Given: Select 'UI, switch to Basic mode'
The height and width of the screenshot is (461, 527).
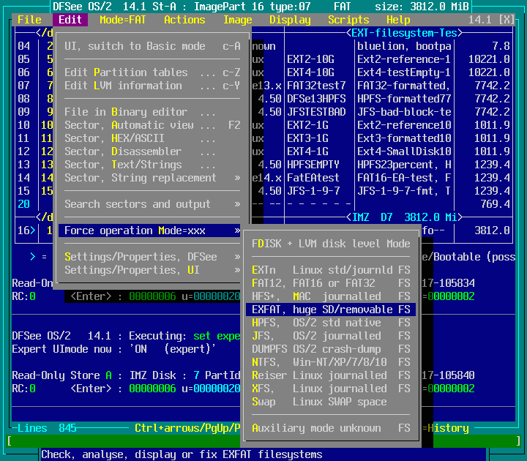Looking at the screenshot, I should [x=152, y=46].
